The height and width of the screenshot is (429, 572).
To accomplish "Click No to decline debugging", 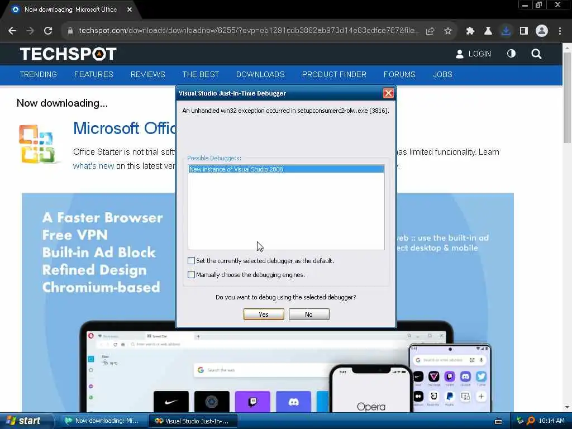I will pyautogui.click(x=309, y=314).
